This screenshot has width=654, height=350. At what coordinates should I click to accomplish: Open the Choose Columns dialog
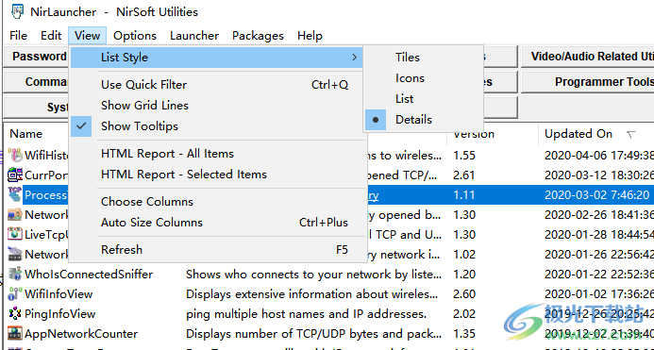(217, 202)
